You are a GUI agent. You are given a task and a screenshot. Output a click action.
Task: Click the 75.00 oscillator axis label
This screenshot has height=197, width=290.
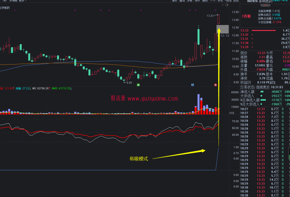[x=235, y=121]
